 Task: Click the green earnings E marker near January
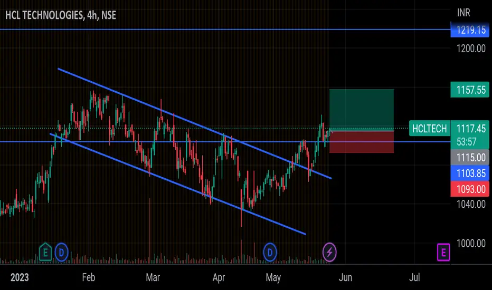45,252
